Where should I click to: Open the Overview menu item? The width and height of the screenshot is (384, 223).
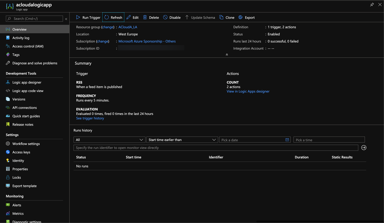(x=35, y=29)
